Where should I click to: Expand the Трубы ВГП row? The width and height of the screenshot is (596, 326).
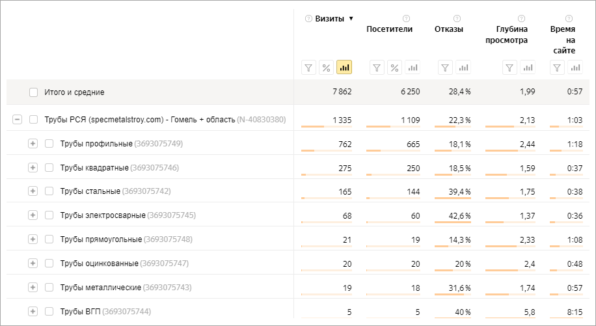pyautogui.click(x=33, y=312)
